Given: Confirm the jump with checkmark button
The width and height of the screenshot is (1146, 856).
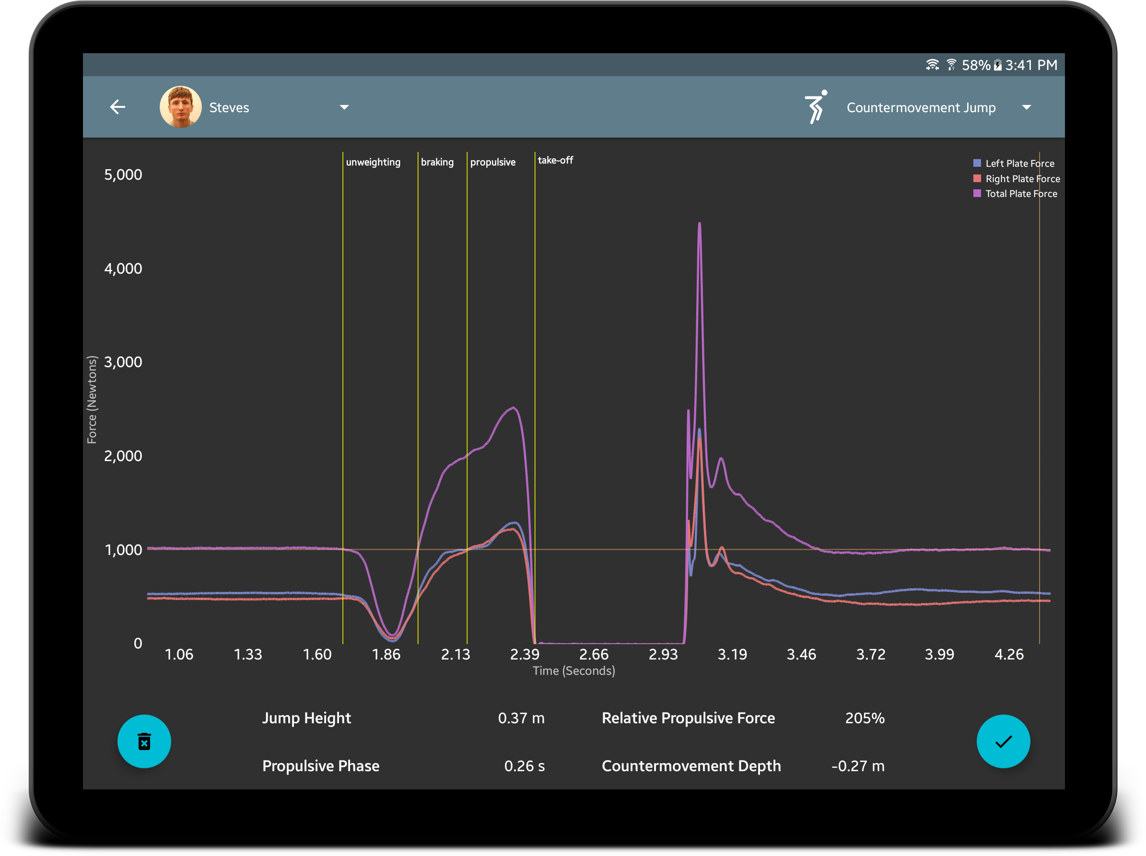Looking at the screenshot, I should click(x=1003, y=741).
